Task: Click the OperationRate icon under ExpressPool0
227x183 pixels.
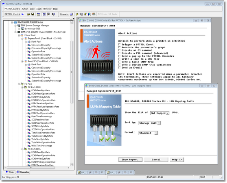Action: (29, 52)
